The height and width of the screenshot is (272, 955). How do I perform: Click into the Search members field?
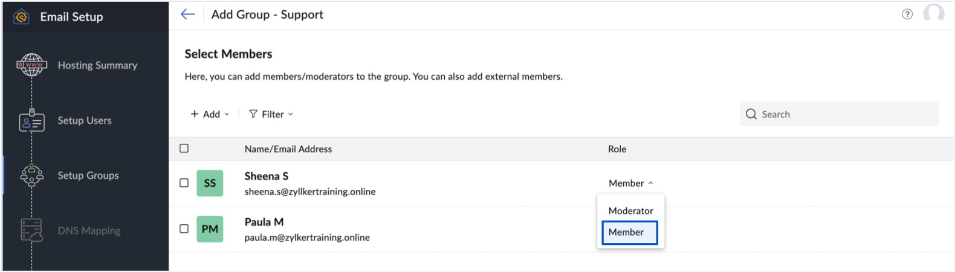pyautogui.click(x=846, y=114)
